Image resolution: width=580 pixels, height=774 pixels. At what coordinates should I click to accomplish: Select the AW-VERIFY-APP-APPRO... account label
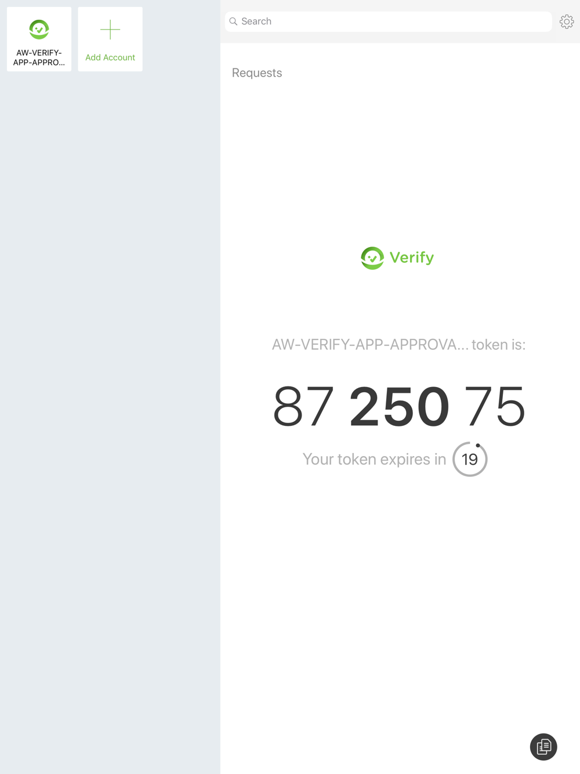39,57
